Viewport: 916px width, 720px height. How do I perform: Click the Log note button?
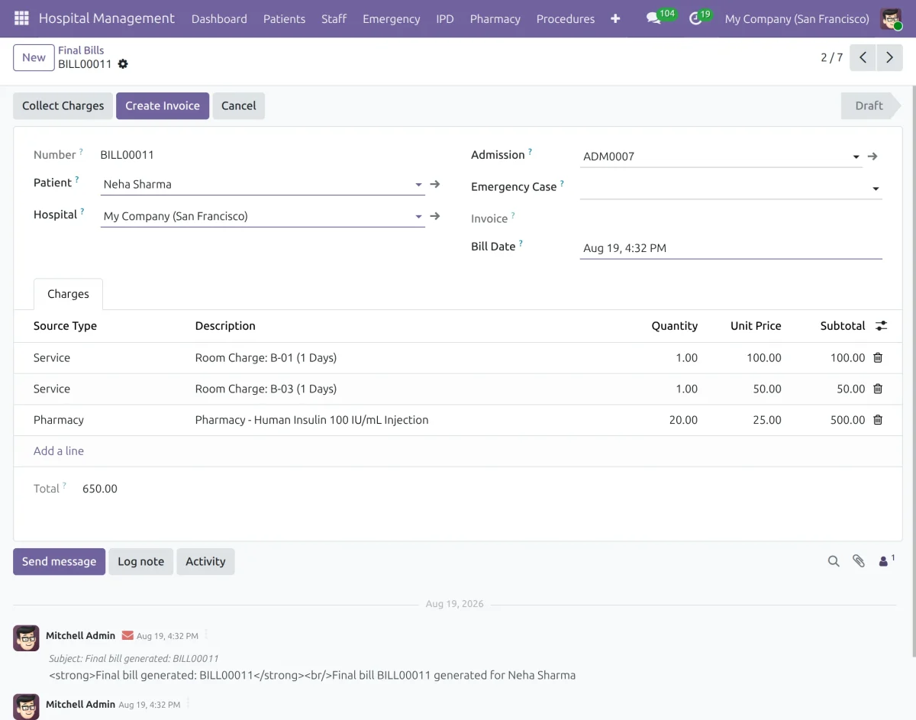coord(141,561)
